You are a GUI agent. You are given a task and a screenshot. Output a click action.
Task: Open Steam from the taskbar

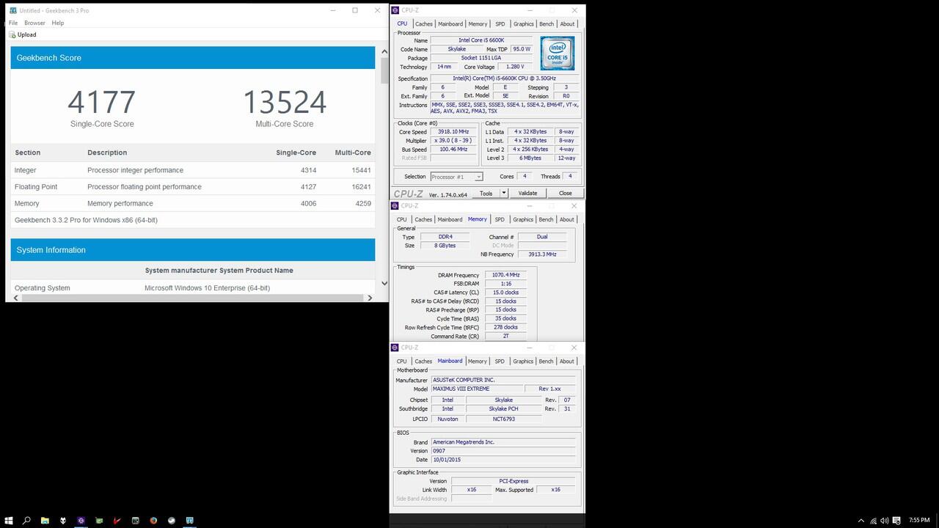(x=172, y=521)
